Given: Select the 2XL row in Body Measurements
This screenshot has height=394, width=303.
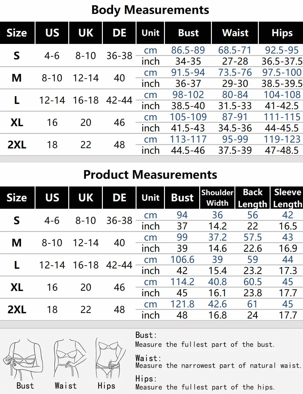Looking at the screenshot, I should [151, 145].
